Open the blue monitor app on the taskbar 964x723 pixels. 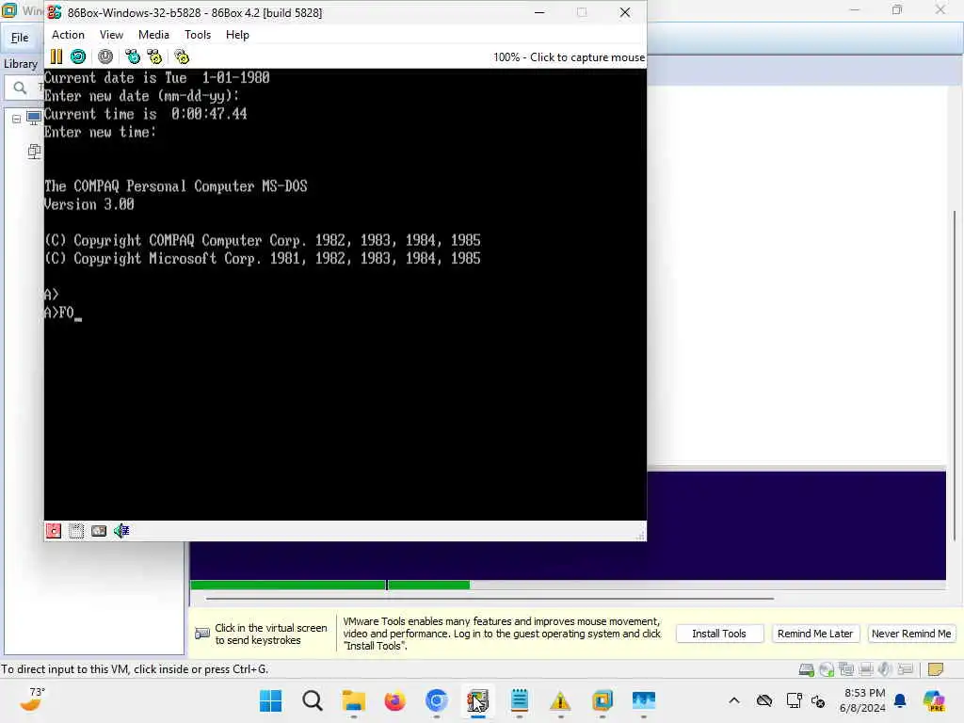pyautogui.click(x=644, y=700)
